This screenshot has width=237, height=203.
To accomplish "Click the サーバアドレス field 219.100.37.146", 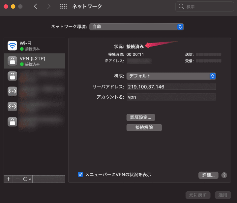I will (x=171, y=87).
